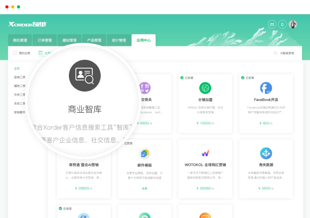Open the 邮件模版 documents app icon
This screenshot has width=310, height=218.
coord(145,153)
